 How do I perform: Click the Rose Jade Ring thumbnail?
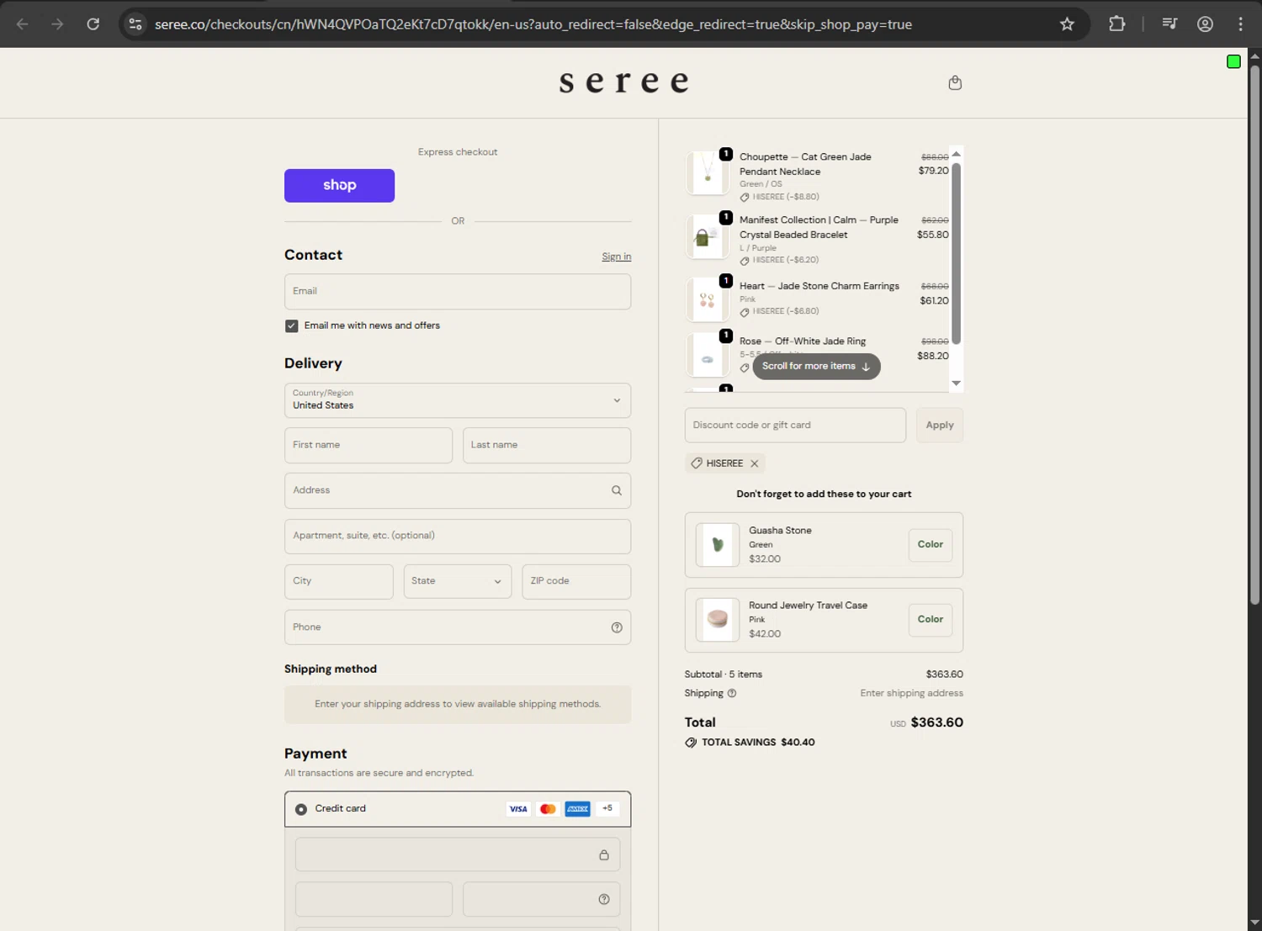(708, 356)
